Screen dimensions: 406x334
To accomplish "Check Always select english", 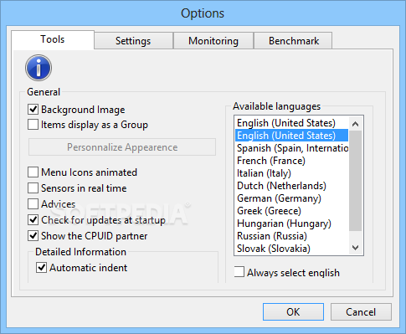I will 239,272.
